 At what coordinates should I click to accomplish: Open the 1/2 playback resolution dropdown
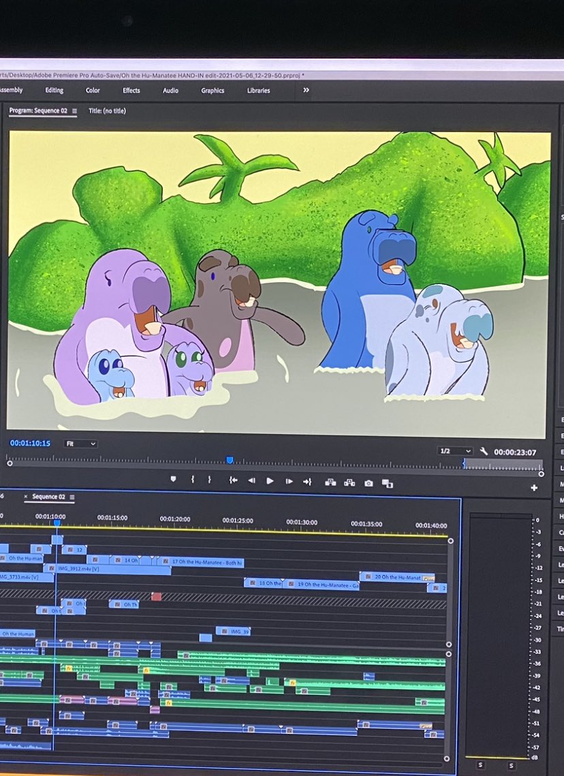[456, 451]
